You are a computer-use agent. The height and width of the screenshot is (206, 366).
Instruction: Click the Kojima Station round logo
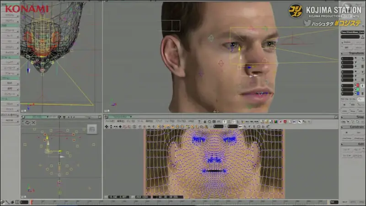(x=296, y=11)
